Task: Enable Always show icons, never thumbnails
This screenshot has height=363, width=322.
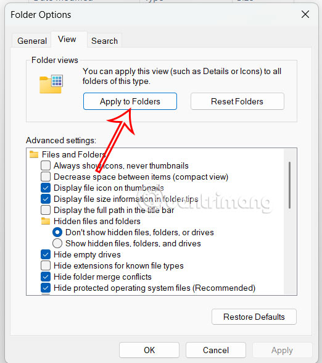Action: click(x=46, y=165)
